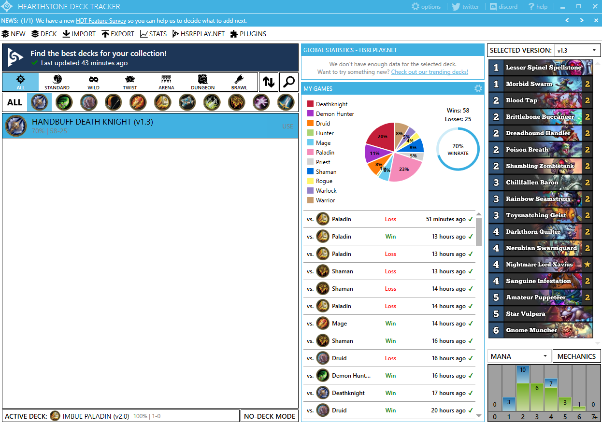Viewport: 602px width, 424px height.
Task: Show the next news item
Action: tap(582, 20)
